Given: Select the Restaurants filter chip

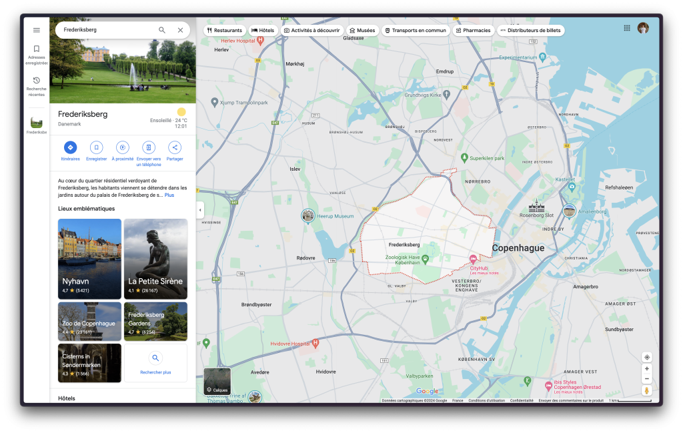Looking at the screenshot, I should 225,31.
